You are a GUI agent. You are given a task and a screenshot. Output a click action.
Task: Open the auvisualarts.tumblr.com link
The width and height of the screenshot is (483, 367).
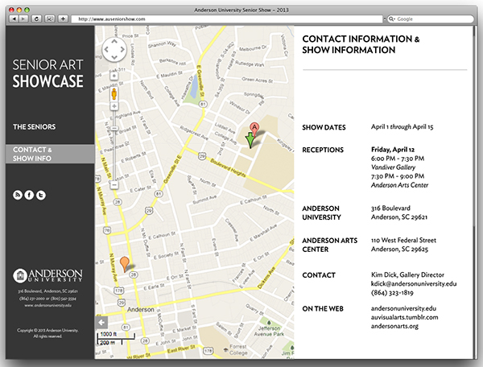click(404, 317)
